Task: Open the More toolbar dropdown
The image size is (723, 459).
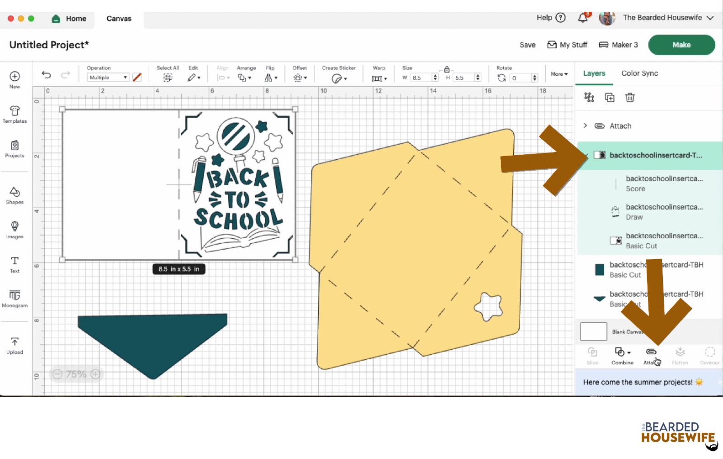Action: tap(559, 74)
